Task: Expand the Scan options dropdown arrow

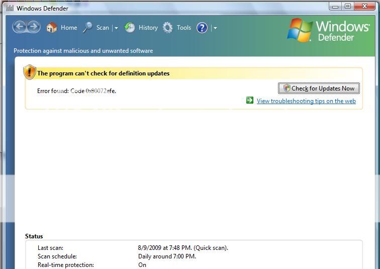Action: tap(116, 28)
